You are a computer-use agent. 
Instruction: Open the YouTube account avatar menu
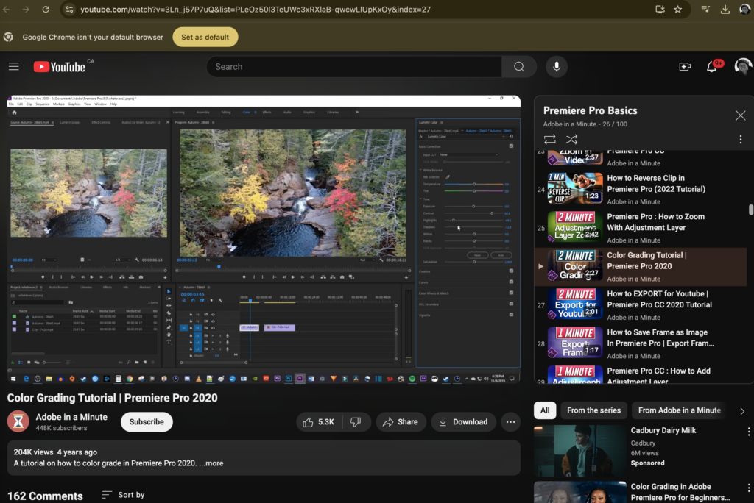click(x=743, y=66)
